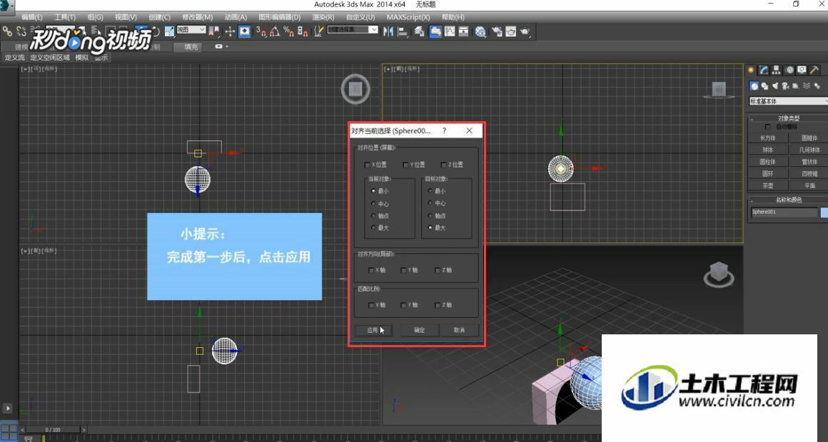The width and height of the screenshot is (828, 442).
Task: Check X轴 under 对齐方向(局部)
Action: (370, 270)
